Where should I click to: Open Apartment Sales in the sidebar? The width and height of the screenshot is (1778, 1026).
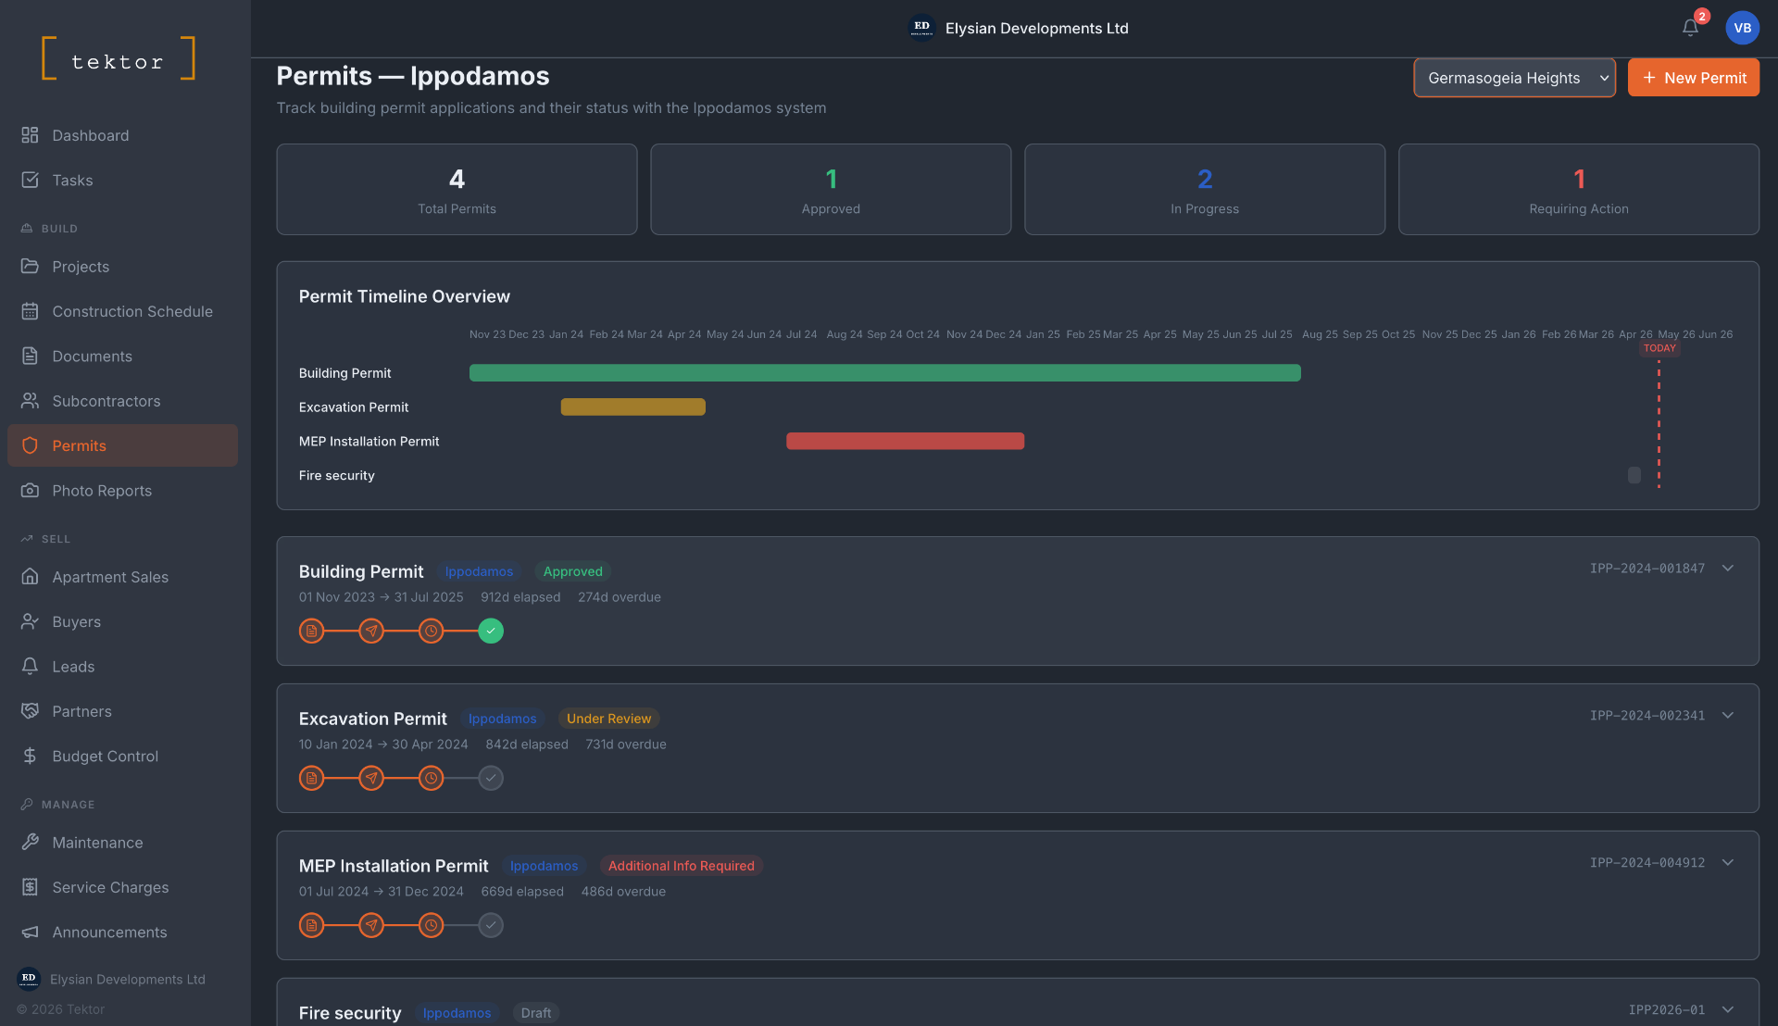[x=122, y=576]
